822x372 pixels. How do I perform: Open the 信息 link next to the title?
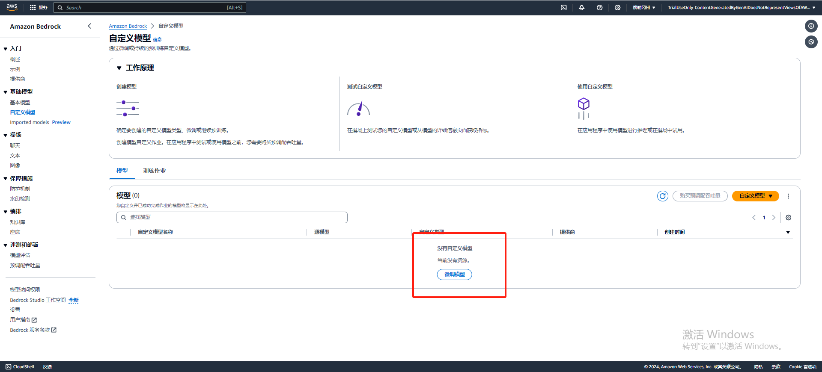(157, 40)
